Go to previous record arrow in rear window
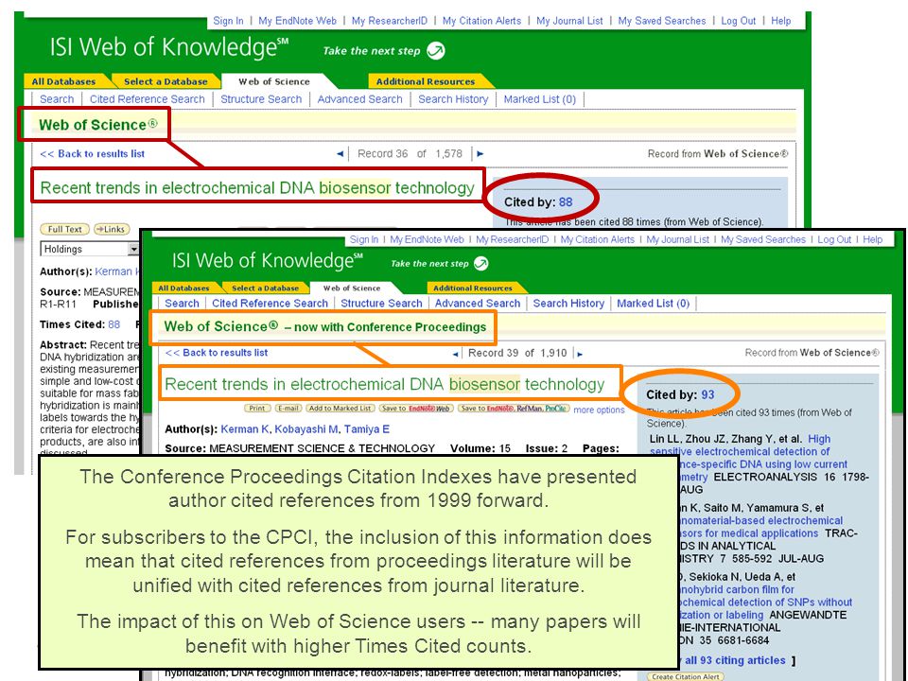 pos(340,154)
